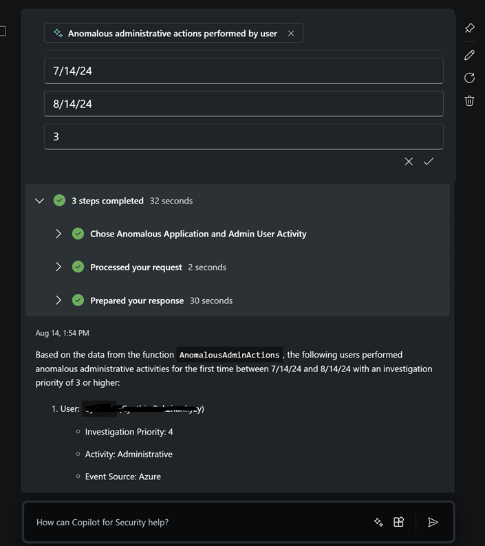This screenshot has height=546, width=485.
Task: Pin this prompt response
Action: point(469,28)
